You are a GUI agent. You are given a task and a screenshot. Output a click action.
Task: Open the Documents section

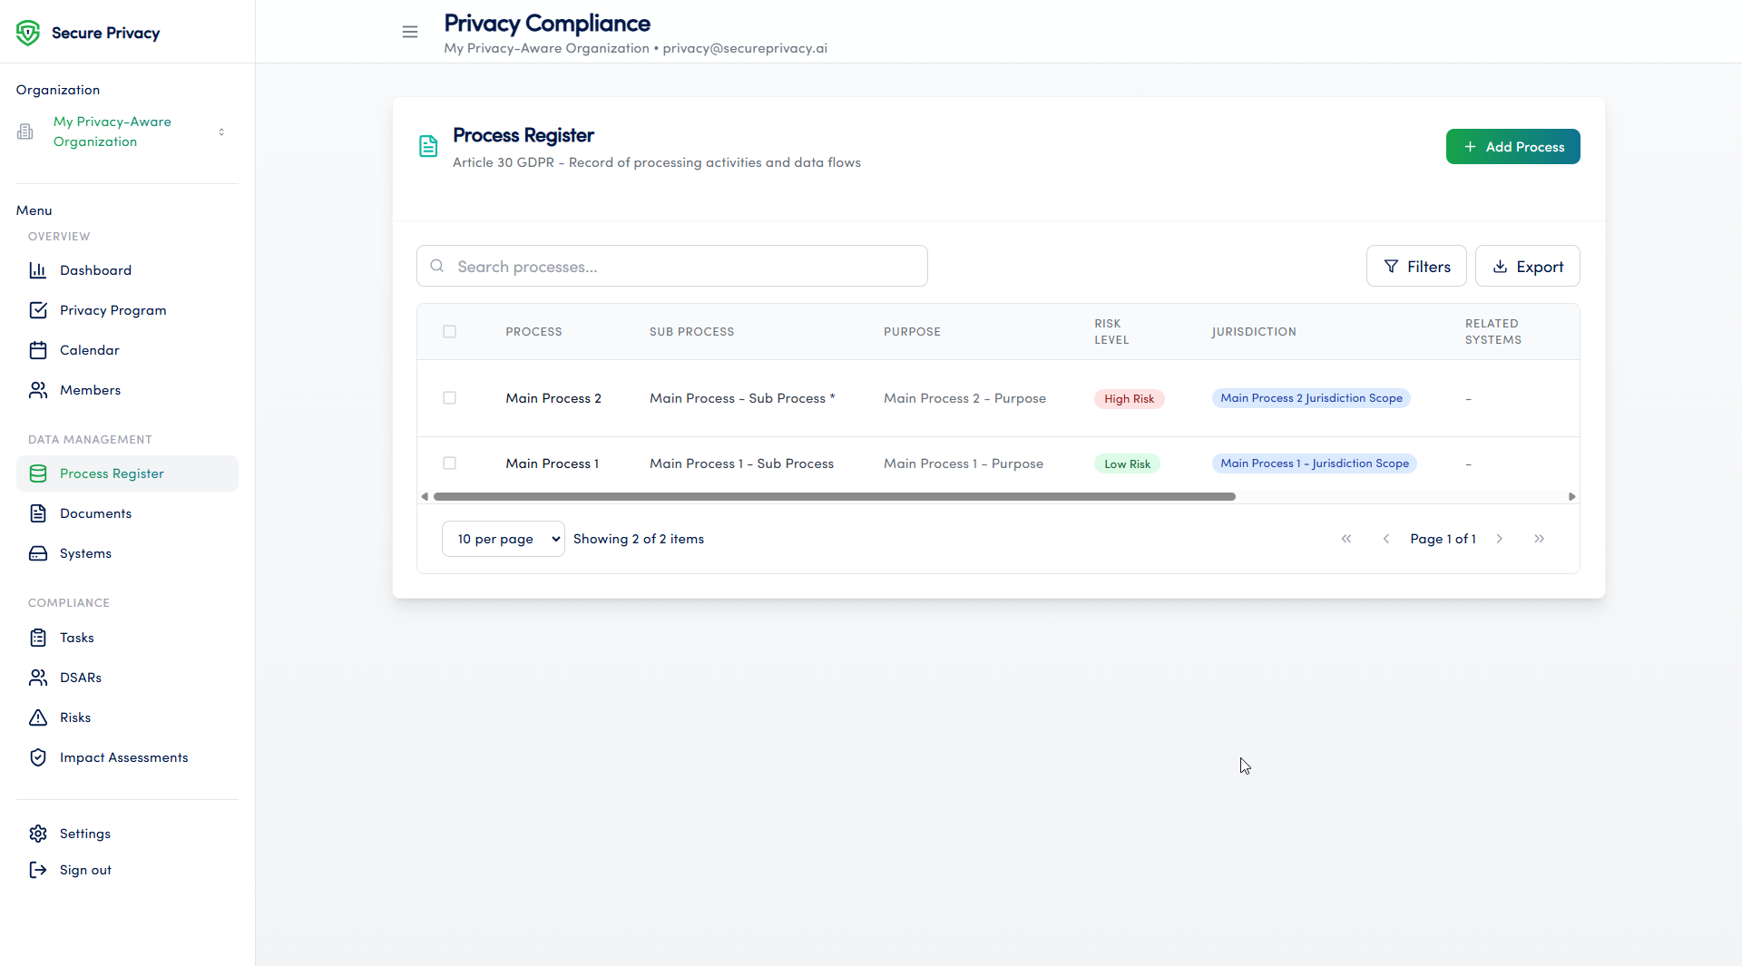pyautogui.click(x=95, y=512)
